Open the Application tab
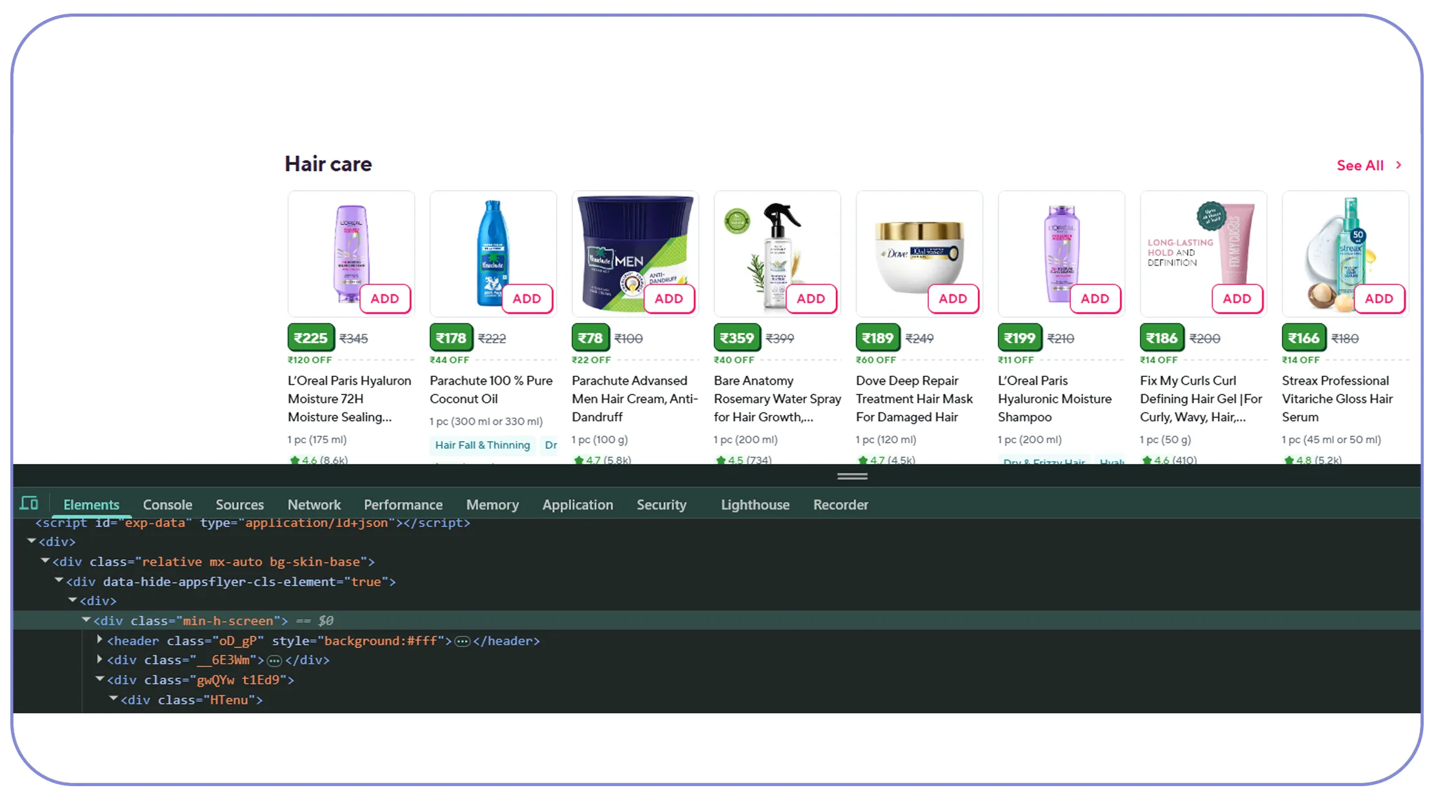This screenshot has height=799, width=1434. tap(577, 505)
